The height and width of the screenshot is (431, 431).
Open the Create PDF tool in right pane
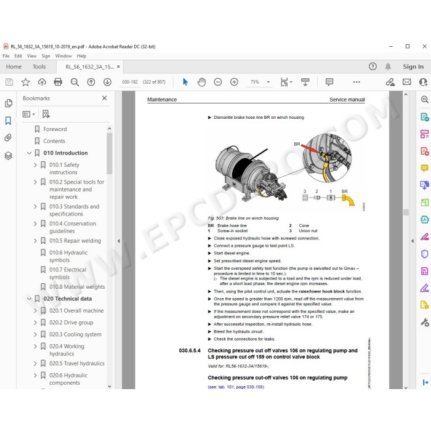click(x=425, y=151)
